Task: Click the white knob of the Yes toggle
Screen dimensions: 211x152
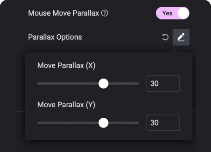Action: (x=183, y=13)
